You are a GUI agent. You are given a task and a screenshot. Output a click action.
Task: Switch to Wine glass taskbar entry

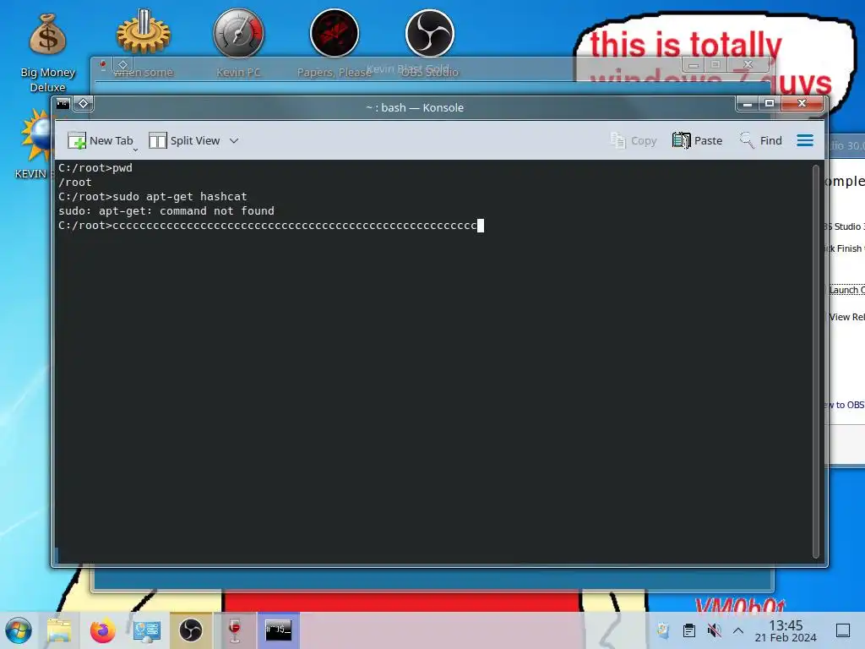pyautogui.click(x=235, y=630)
